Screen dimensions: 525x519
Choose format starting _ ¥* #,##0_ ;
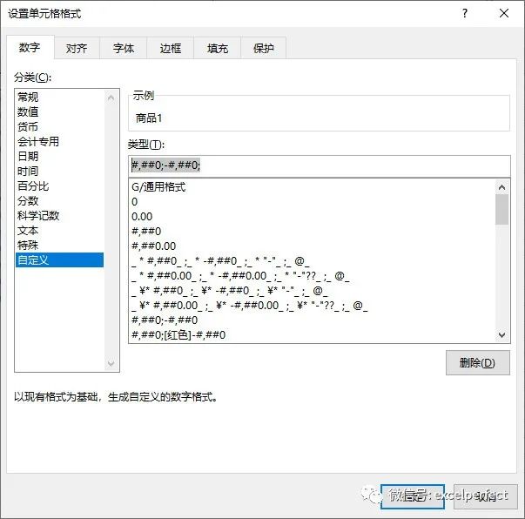point(312,291)
